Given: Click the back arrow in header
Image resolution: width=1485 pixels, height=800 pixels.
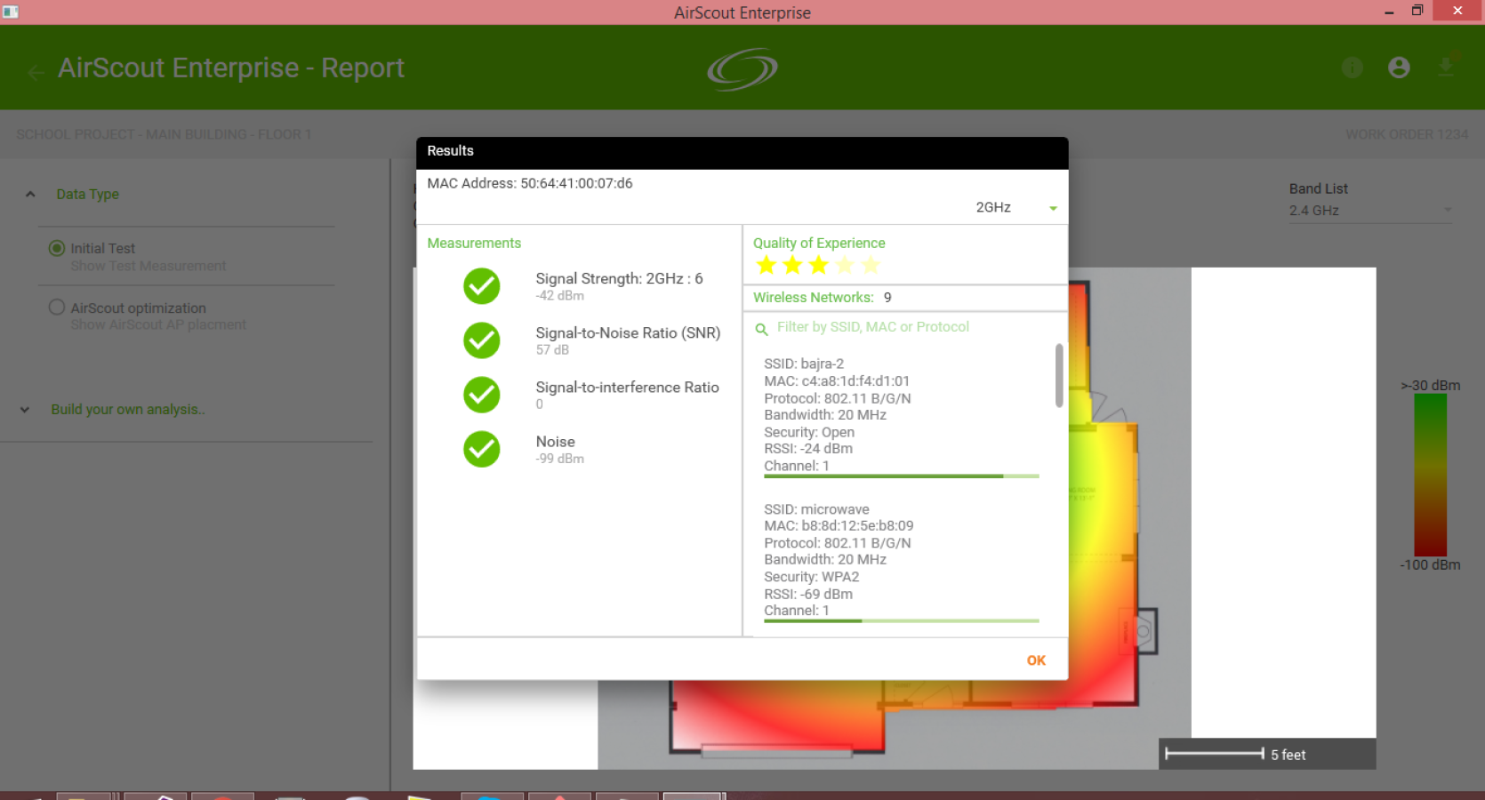Looking at the screenshot, I should click(x=36, y=73).
